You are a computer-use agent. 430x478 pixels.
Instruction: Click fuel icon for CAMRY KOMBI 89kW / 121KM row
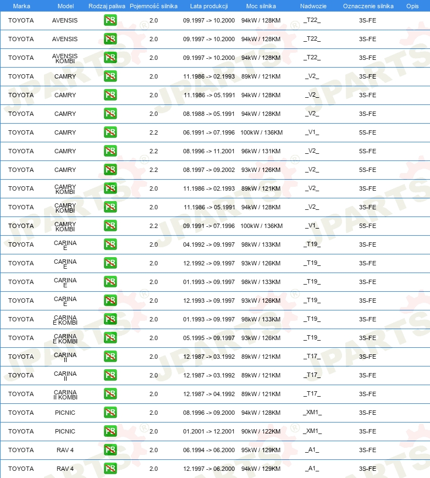click(110, 188)
